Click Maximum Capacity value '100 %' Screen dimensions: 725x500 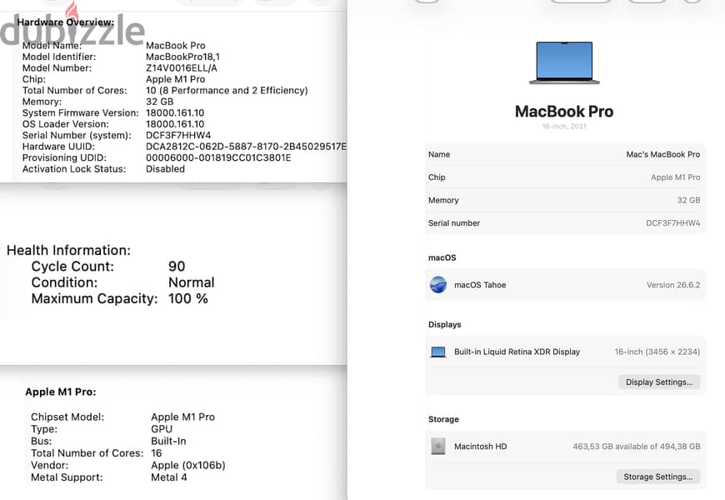187,299
